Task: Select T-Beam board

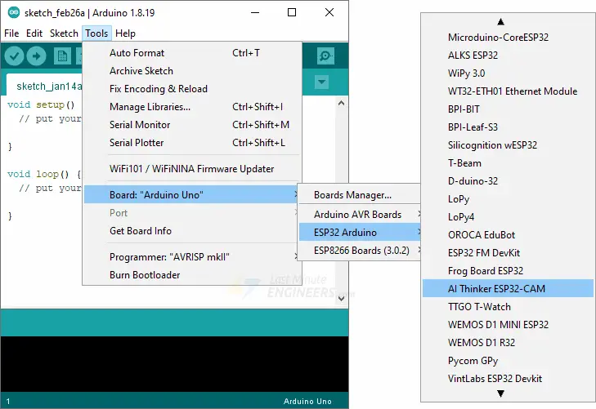Action: pyautogui.click(x=508, y=162)
